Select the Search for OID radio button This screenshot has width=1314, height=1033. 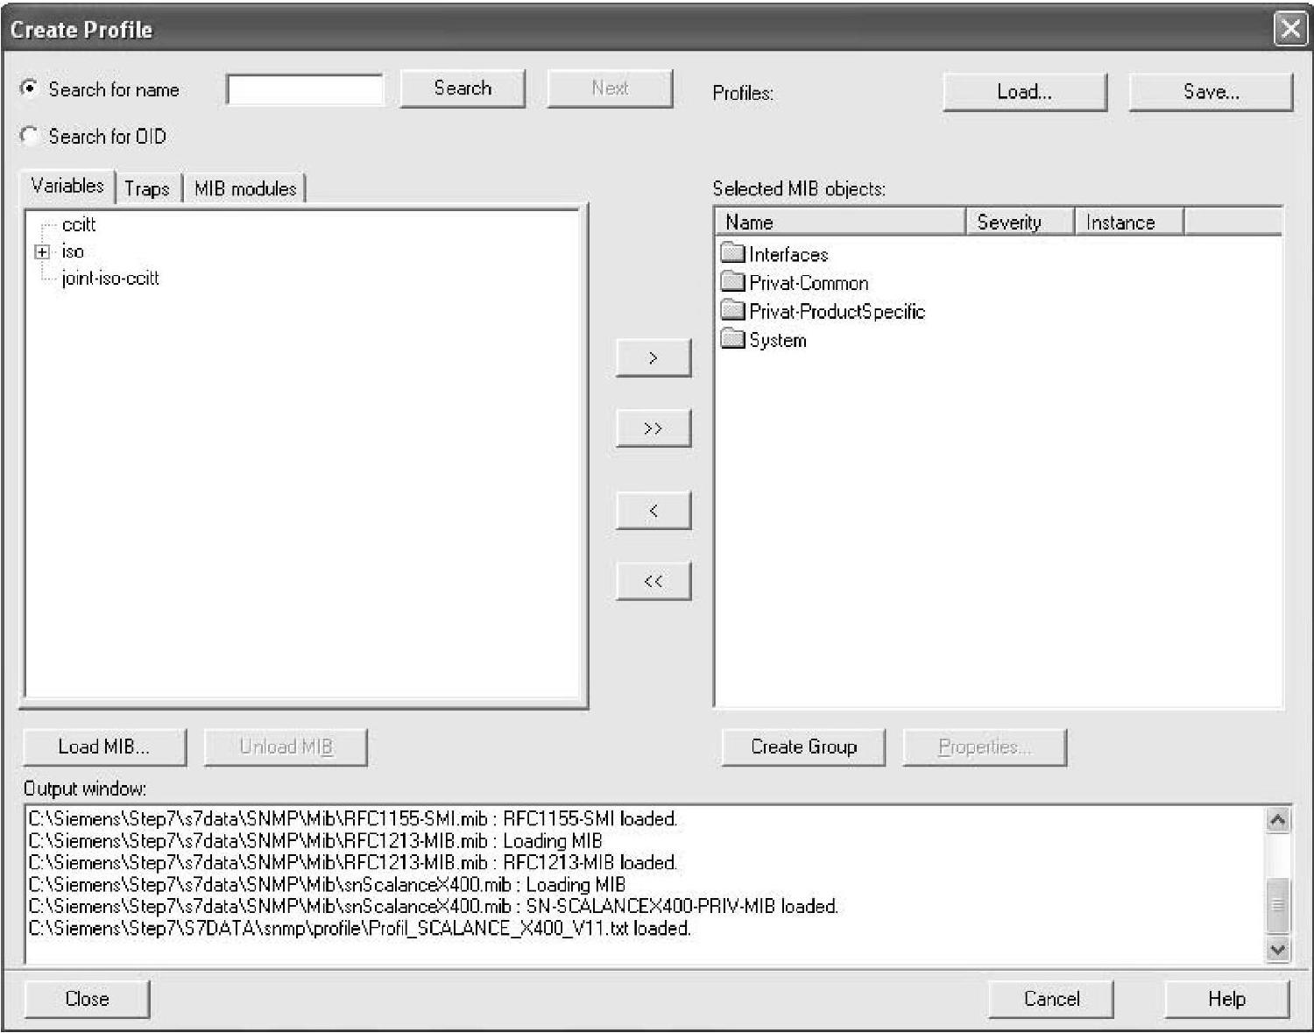pos(31,136)
